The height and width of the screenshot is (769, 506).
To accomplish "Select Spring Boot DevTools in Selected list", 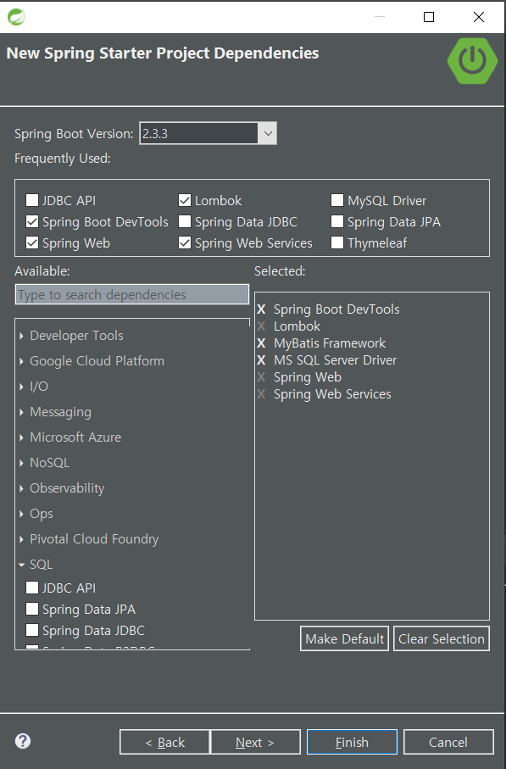I will [336, 309].
